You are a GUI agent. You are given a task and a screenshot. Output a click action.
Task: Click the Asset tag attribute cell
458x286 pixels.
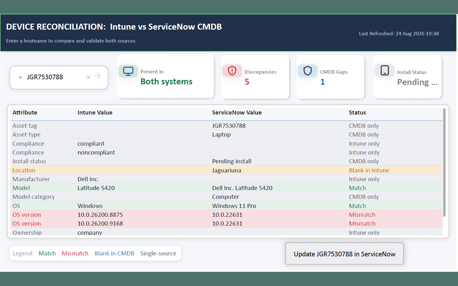tap(25, 126)
